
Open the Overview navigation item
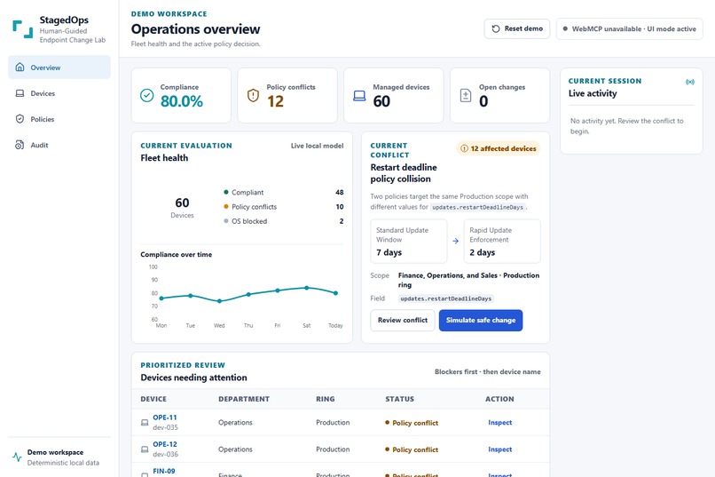[x=59, y=68]
